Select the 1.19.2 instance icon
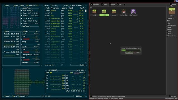This screenshot has height=100, width=178. (94, 11)
